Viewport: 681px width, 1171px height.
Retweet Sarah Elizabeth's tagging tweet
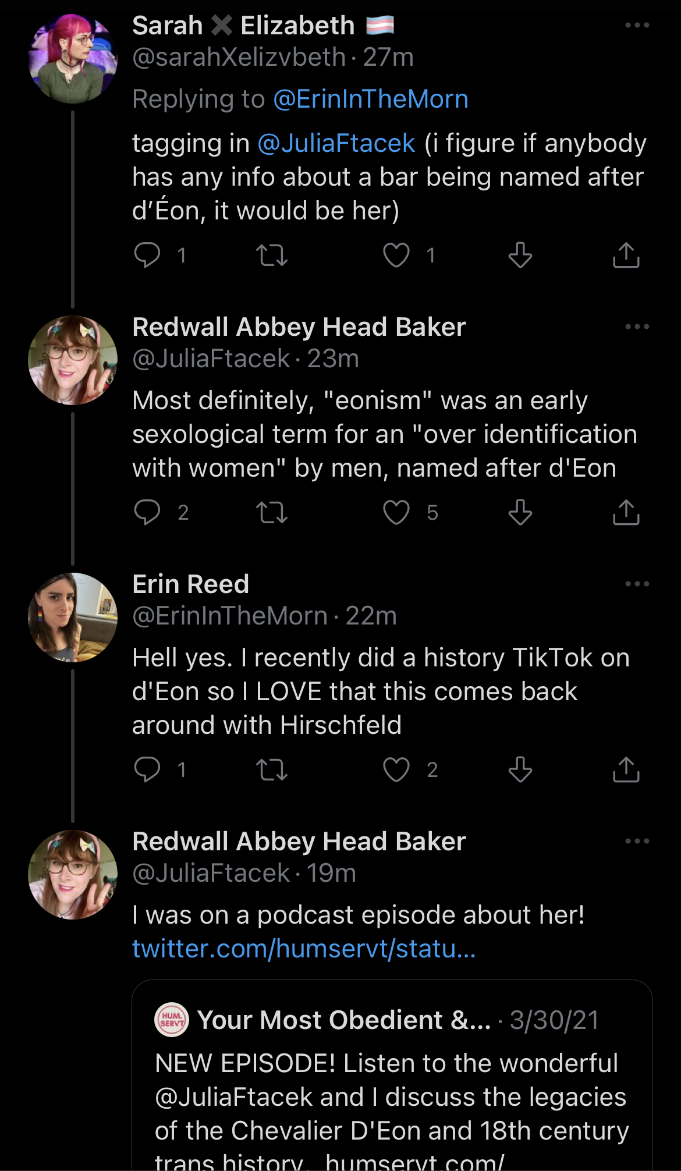pos(272,255)
